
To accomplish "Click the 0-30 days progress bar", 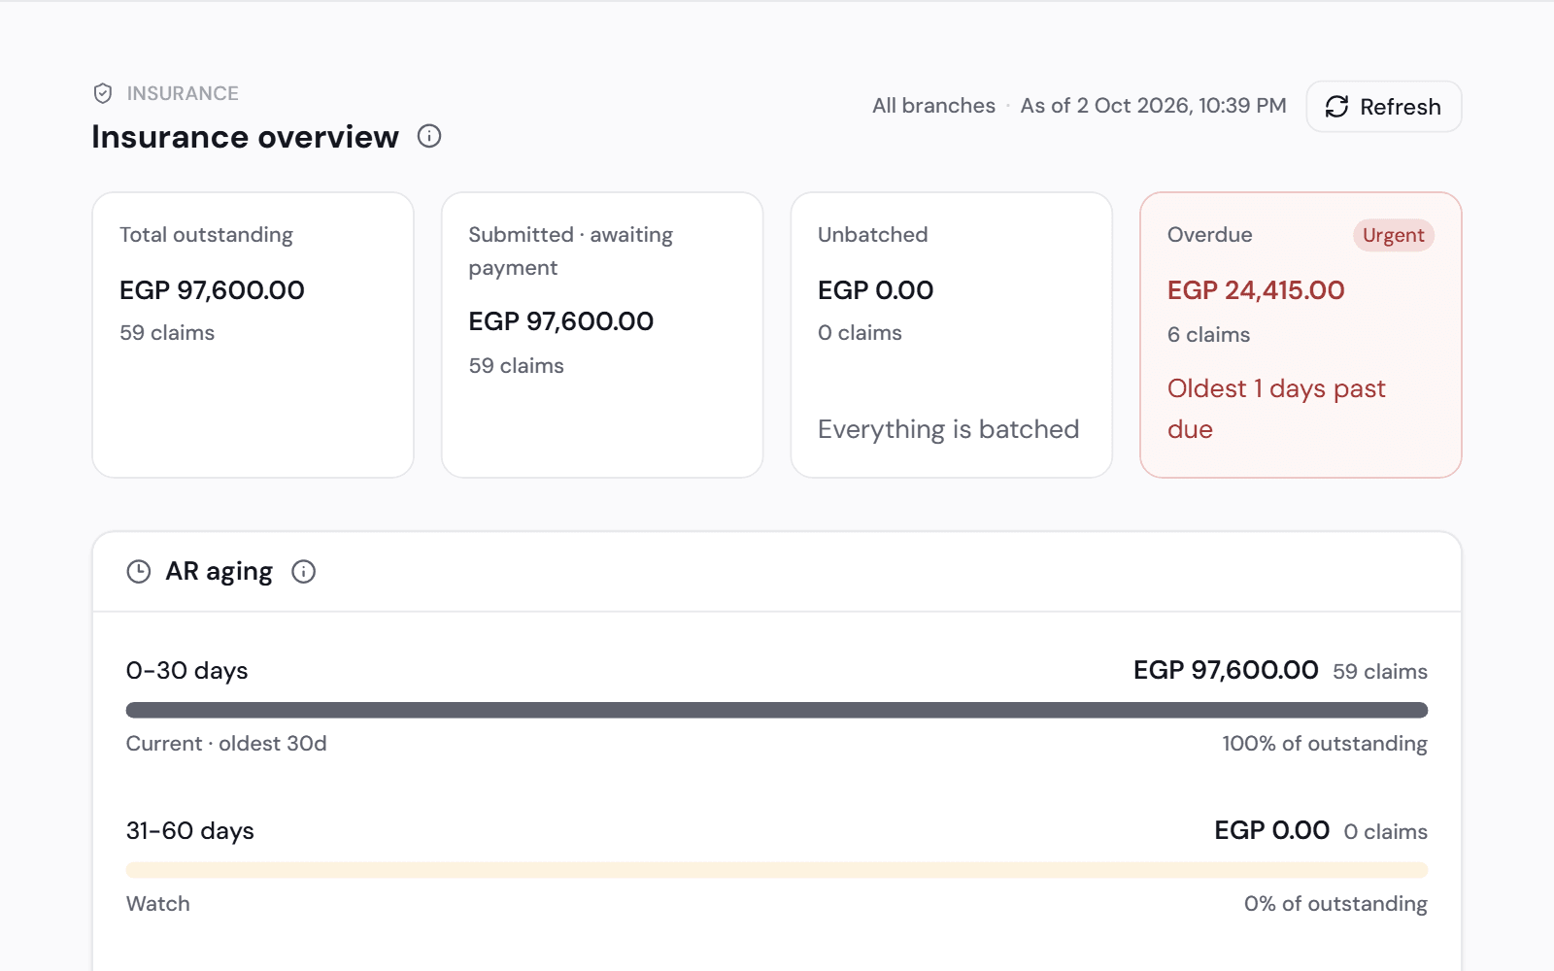I will coord(777,710).
